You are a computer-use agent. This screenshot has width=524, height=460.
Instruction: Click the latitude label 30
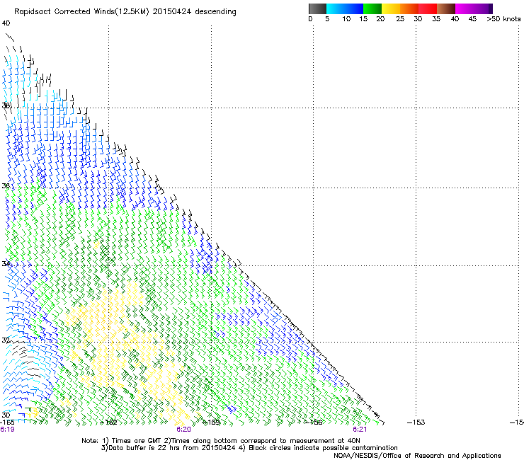pyautogui.click(x=6, y=415)
